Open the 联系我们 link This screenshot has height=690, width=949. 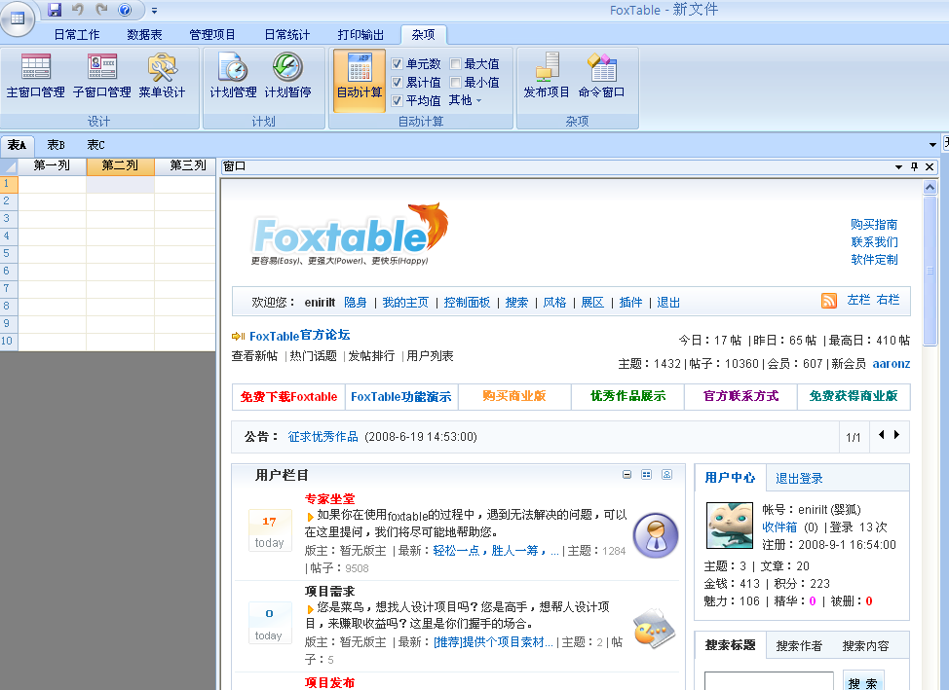tap(874, 242)
